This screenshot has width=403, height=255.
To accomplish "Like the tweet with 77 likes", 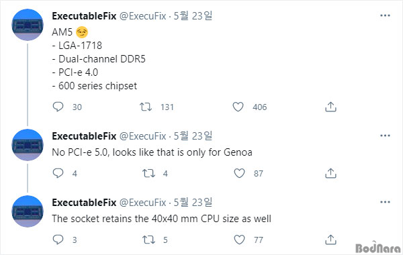I will click(239, 240).
